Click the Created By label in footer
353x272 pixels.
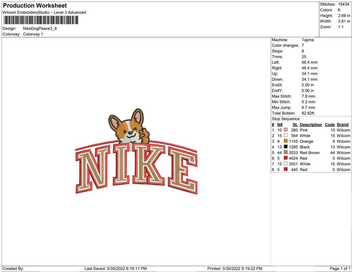coord(13,268)
